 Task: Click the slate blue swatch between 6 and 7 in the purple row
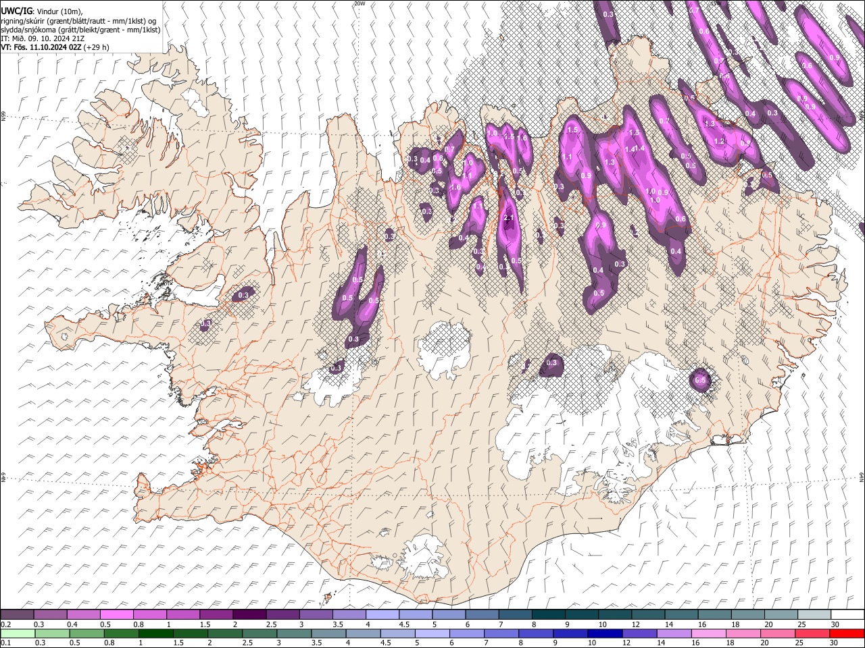coord(482,614)
